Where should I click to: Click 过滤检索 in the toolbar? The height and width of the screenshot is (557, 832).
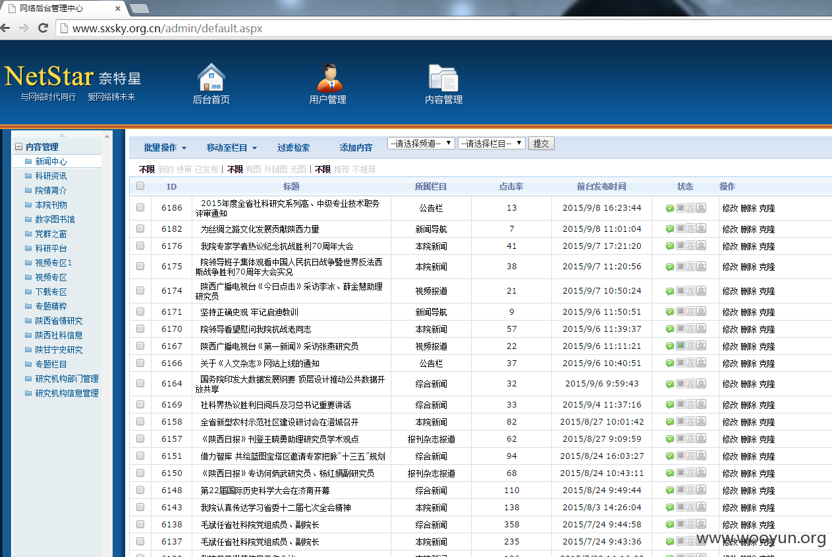pyautogui.click(x=293, y=147)
